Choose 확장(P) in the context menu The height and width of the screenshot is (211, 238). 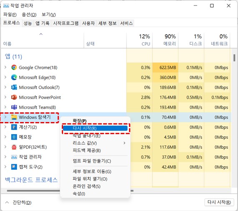pos(95,121)
